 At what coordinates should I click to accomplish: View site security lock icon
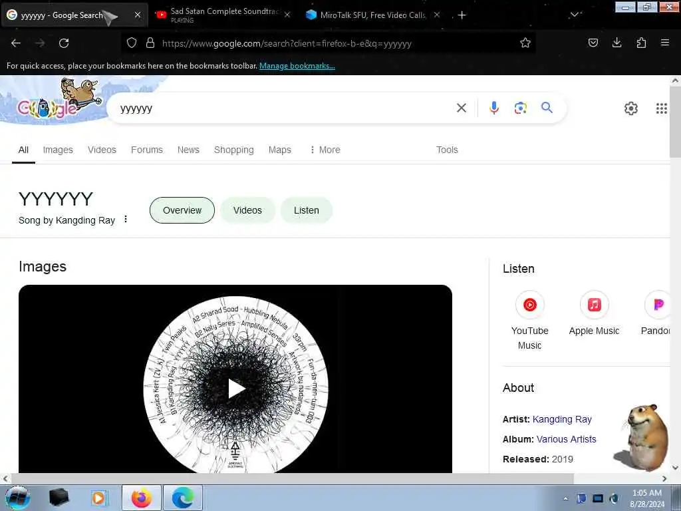point(150,43)
